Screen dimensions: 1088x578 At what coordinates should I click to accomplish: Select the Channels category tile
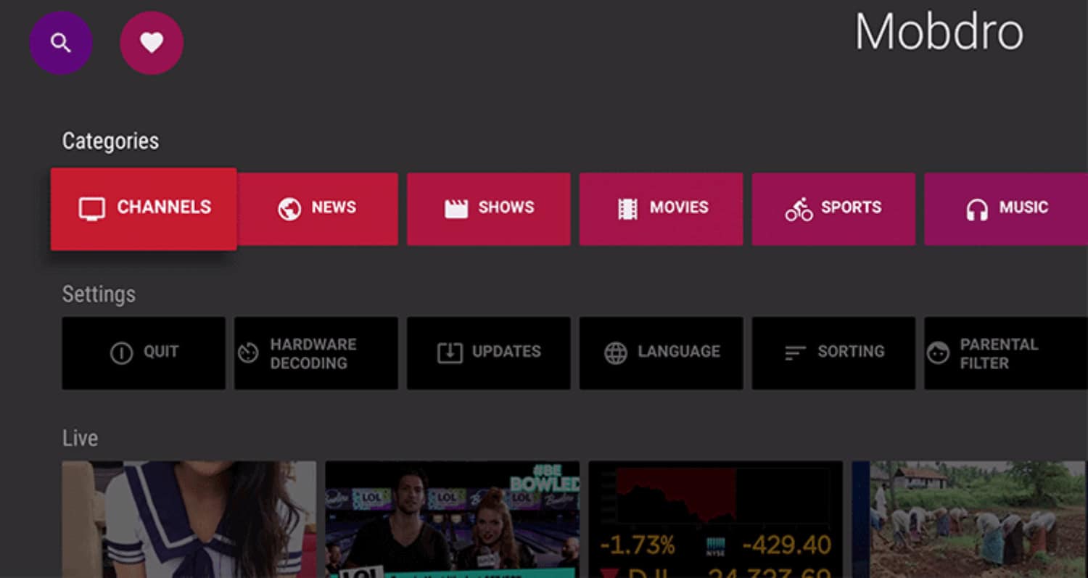pos(144,209)
